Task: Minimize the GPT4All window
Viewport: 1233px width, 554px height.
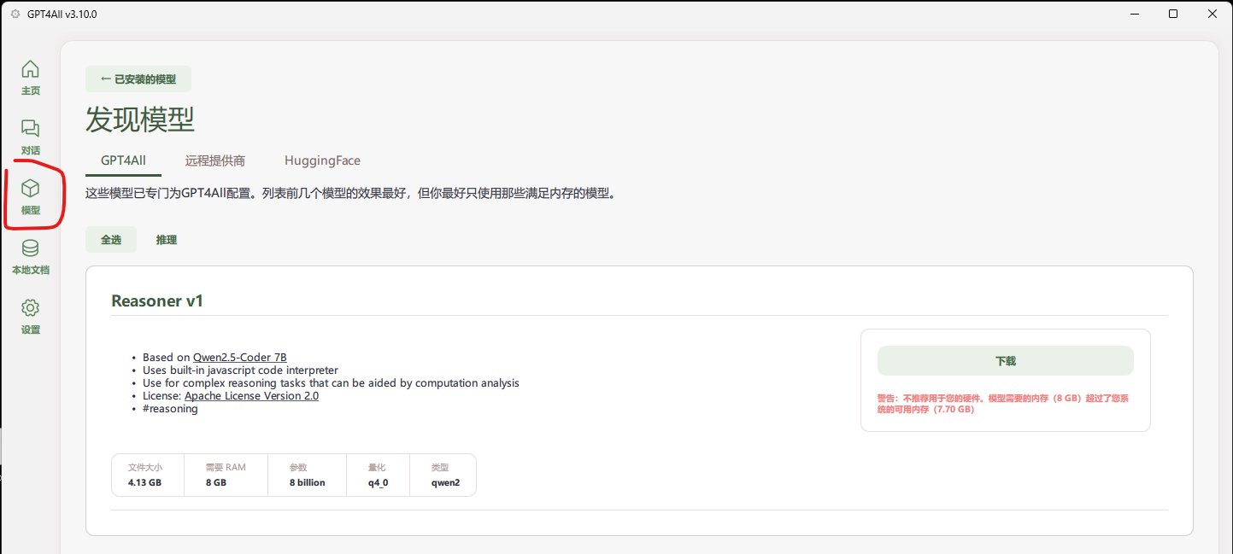Action: [1134, 14]
